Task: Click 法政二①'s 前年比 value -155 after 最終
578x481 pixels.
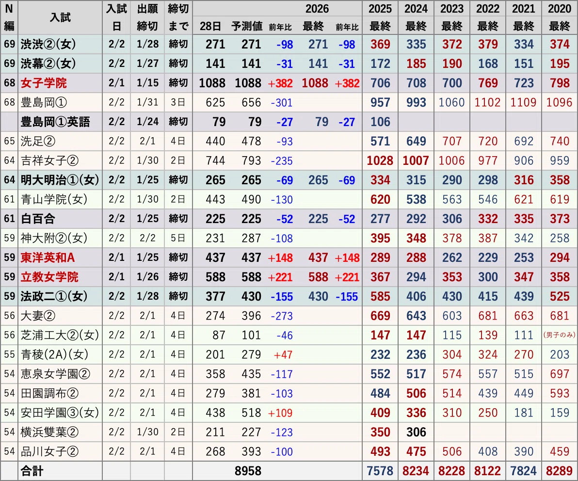Action: [347, 297]
